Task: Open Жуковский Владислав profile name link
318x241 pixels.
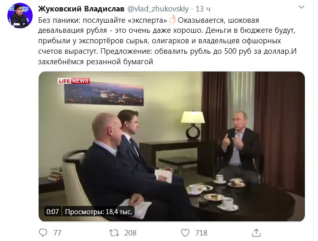Action: 81,9
